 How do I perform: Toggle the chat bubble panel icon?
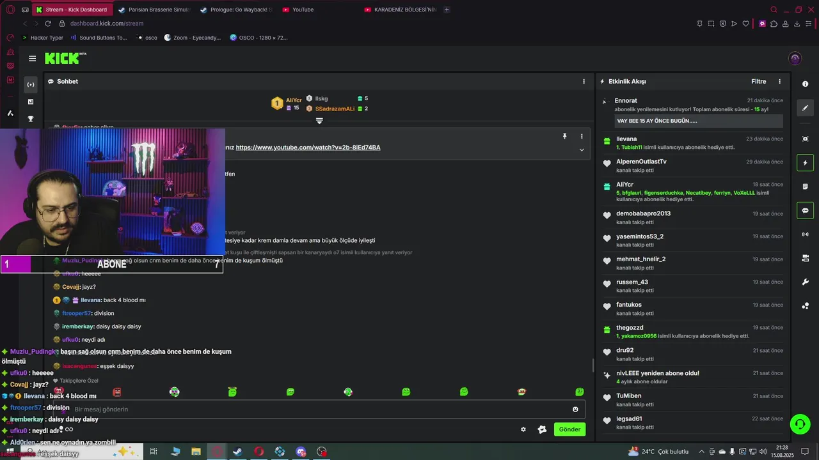click(805, 210)
